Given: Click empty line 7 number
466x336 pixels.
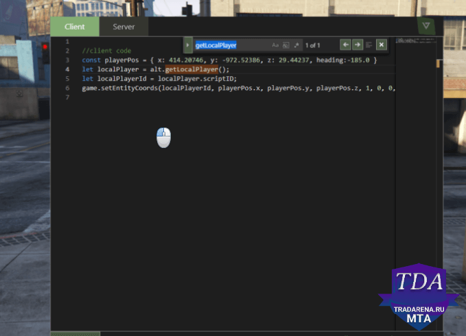Looking at the screenshot, I should click(x=67, y=97).
